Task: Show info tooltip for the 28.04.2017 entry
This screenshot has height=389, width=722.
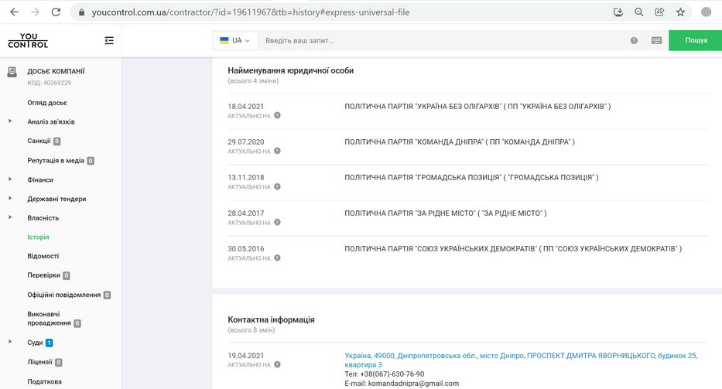Action: click(x=277, y=223)
